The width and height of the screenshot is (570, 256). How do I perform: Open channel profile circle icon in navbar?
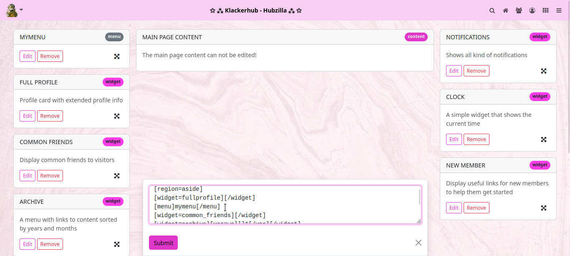click(x=532, y=10)
